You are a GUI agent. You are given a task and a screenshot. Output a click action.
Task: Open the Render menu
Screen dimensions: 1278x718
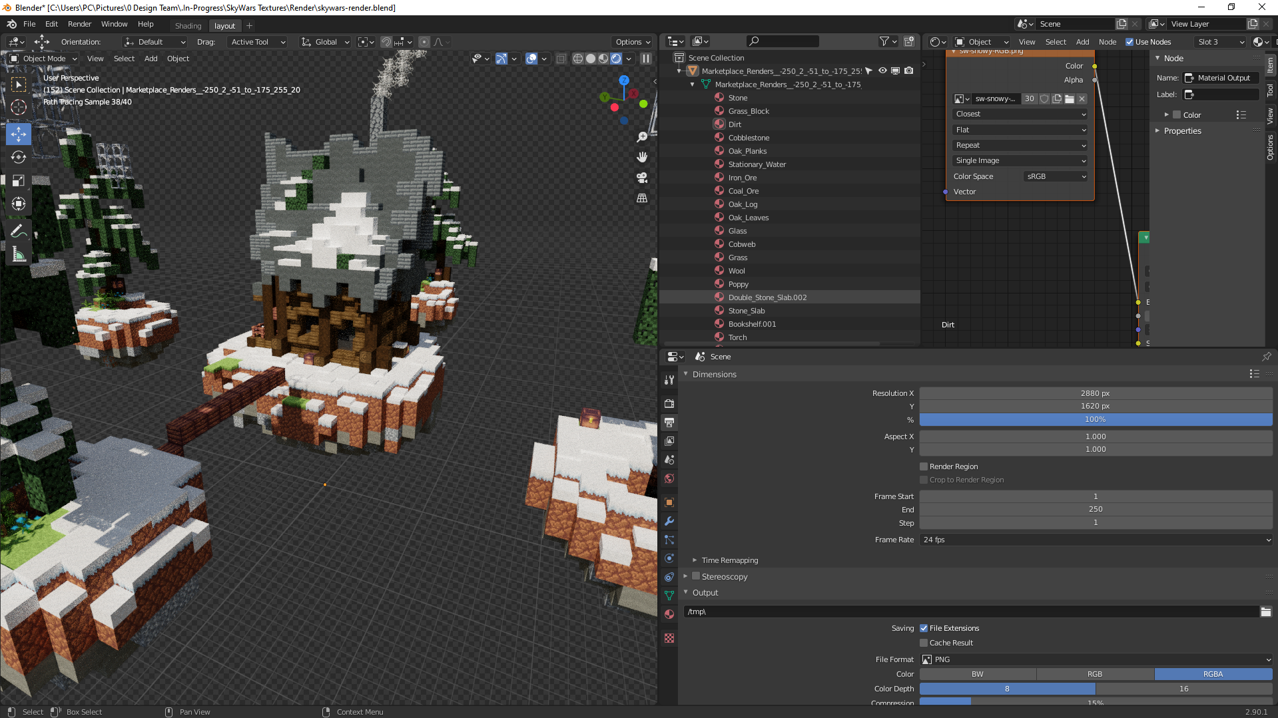(79, 24)
